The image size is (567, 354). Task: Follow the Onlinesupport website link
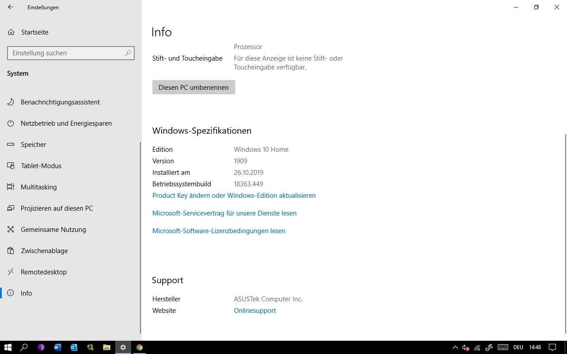click(255, 311)
